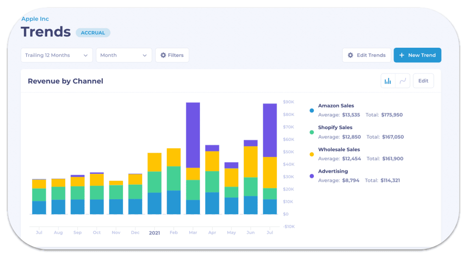Click the gear icon in Edit Trends
This screenshot has width=467, height=263.
pyautogui.click(x=350, y=55)
